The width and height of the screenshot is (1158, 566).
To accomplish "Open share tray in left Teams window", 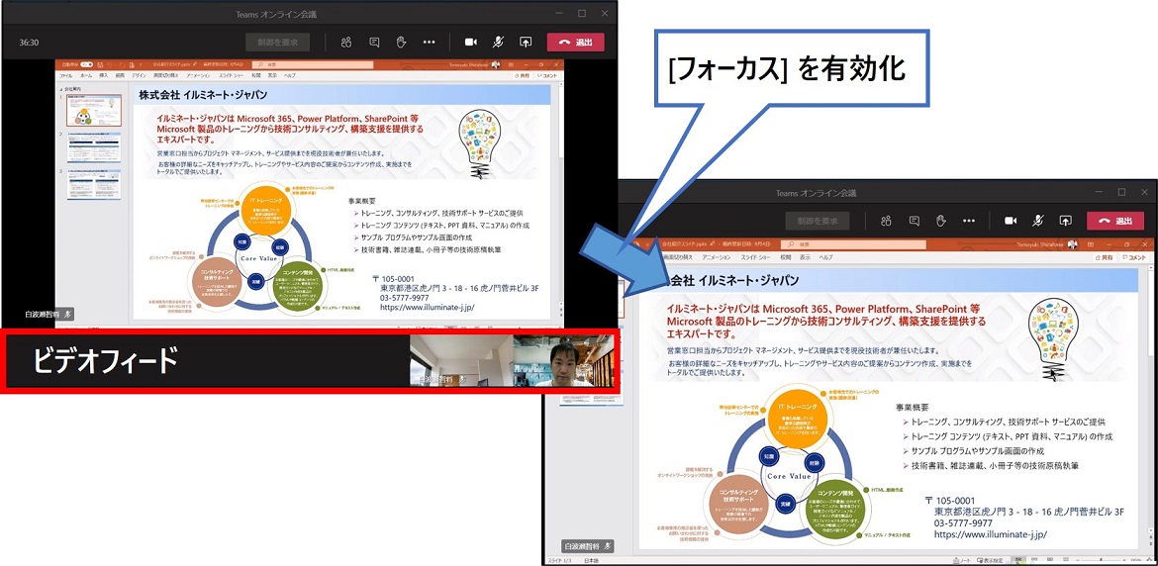I will click(x=526, y=43).
